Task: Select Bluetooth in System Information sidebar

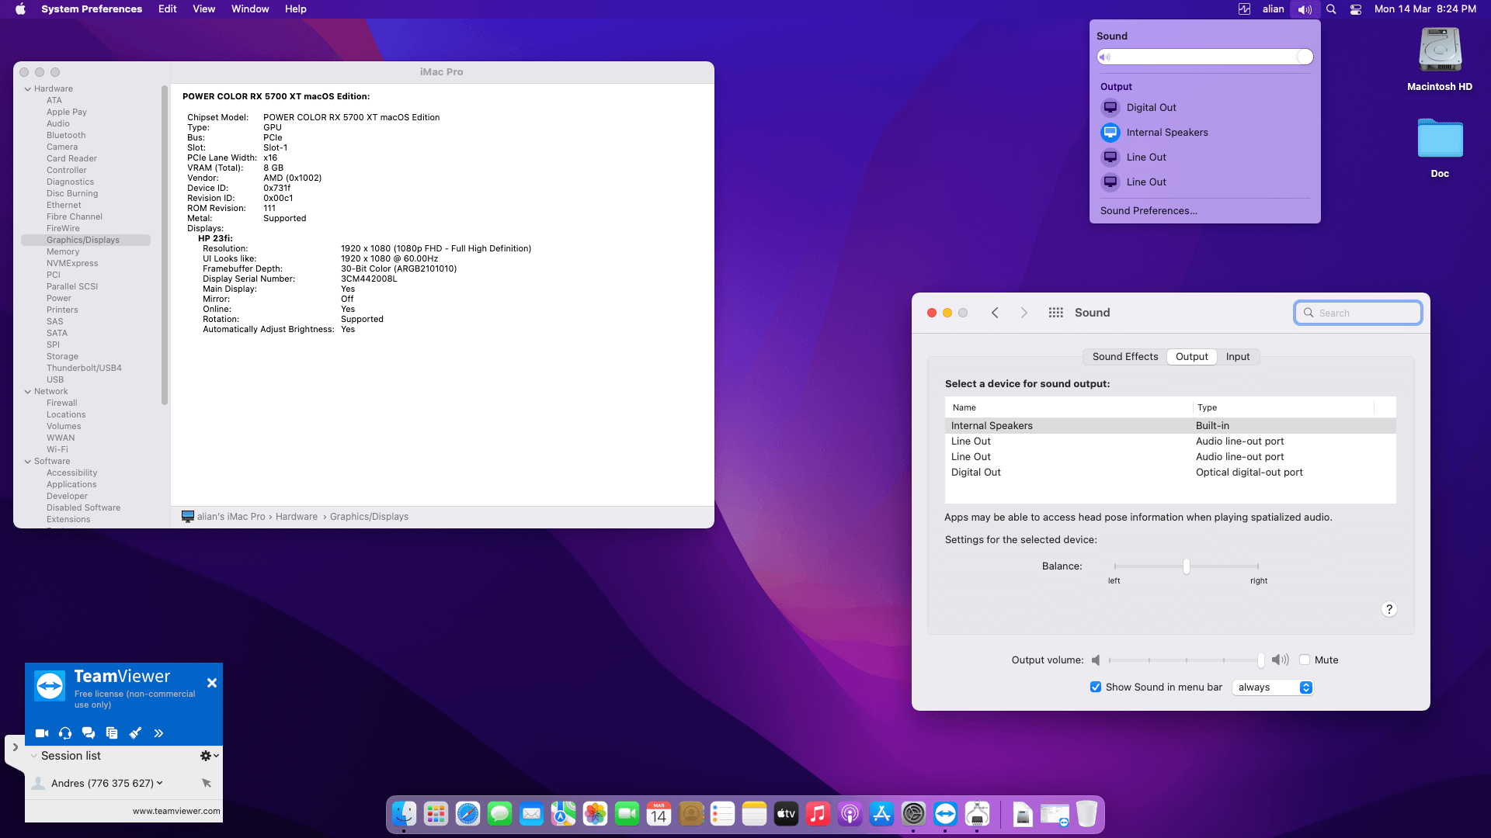Action: tap(66, 136)
